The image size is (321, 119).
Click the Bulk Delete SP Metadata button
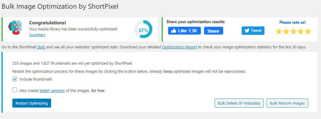click(239, 103)
